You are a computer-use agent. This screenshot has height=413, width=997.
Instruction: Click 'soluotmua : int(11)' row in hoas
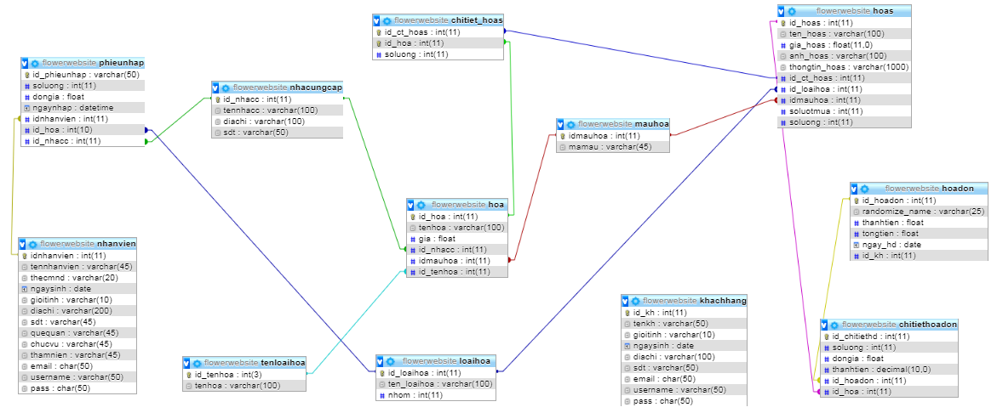(x=845, y=111)
